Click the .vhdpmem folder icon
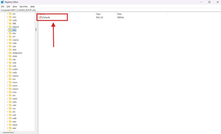Viewport: 221px width, 134px height. point(10,53)
